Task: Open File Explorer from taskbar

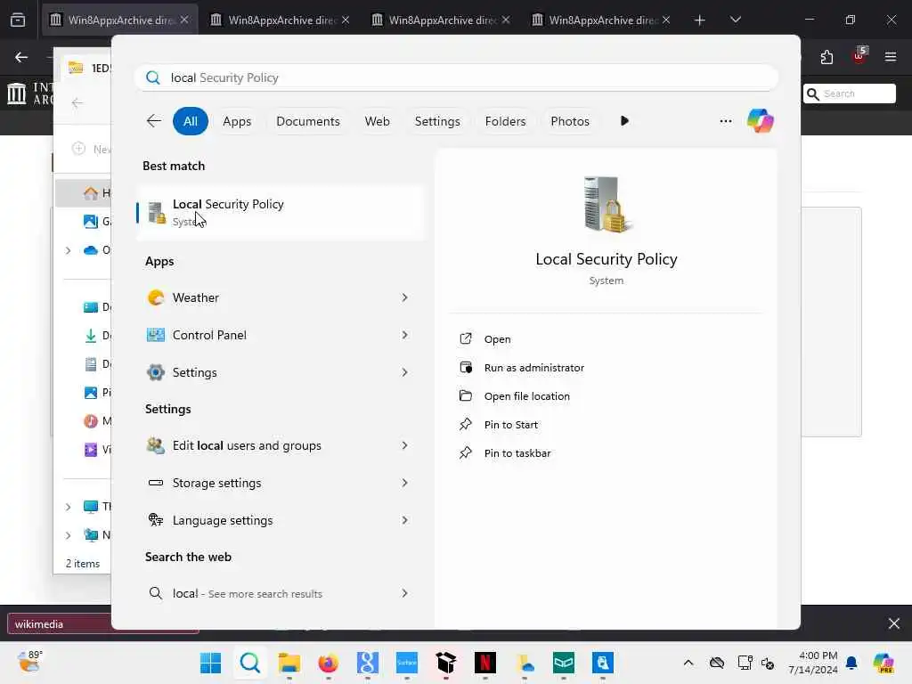Action: tap(289, 663)
